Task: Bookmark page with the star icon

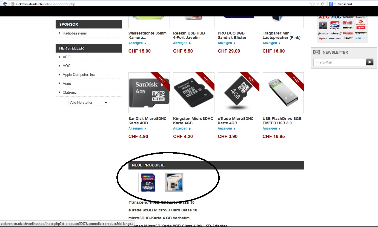Action: 312,4
